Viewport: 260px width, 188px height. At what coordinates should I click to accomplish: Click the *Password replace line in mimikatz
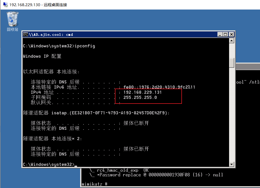[x=156, y=175]
